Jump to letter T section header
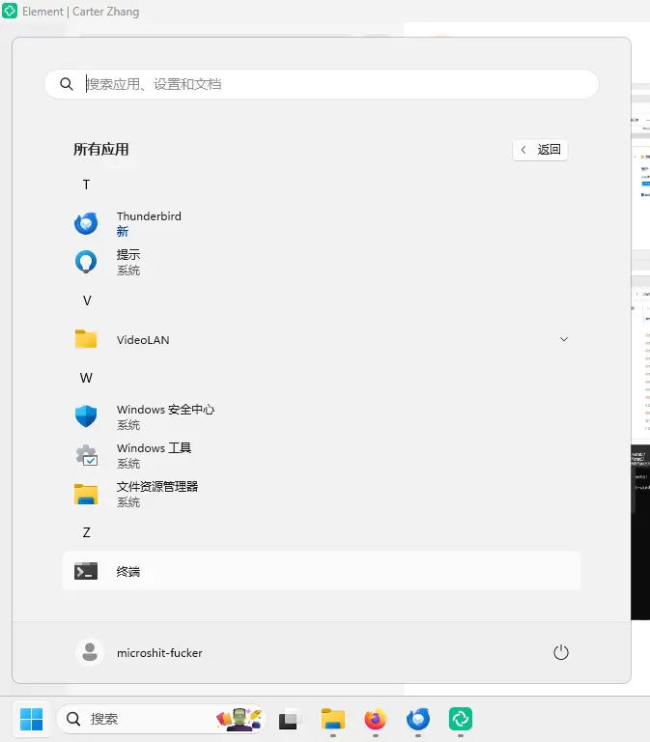This screenshot has height=742, width=650. [86, 185]
